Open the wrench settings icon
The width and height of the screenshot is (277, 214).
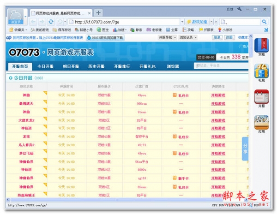[239, 9]
